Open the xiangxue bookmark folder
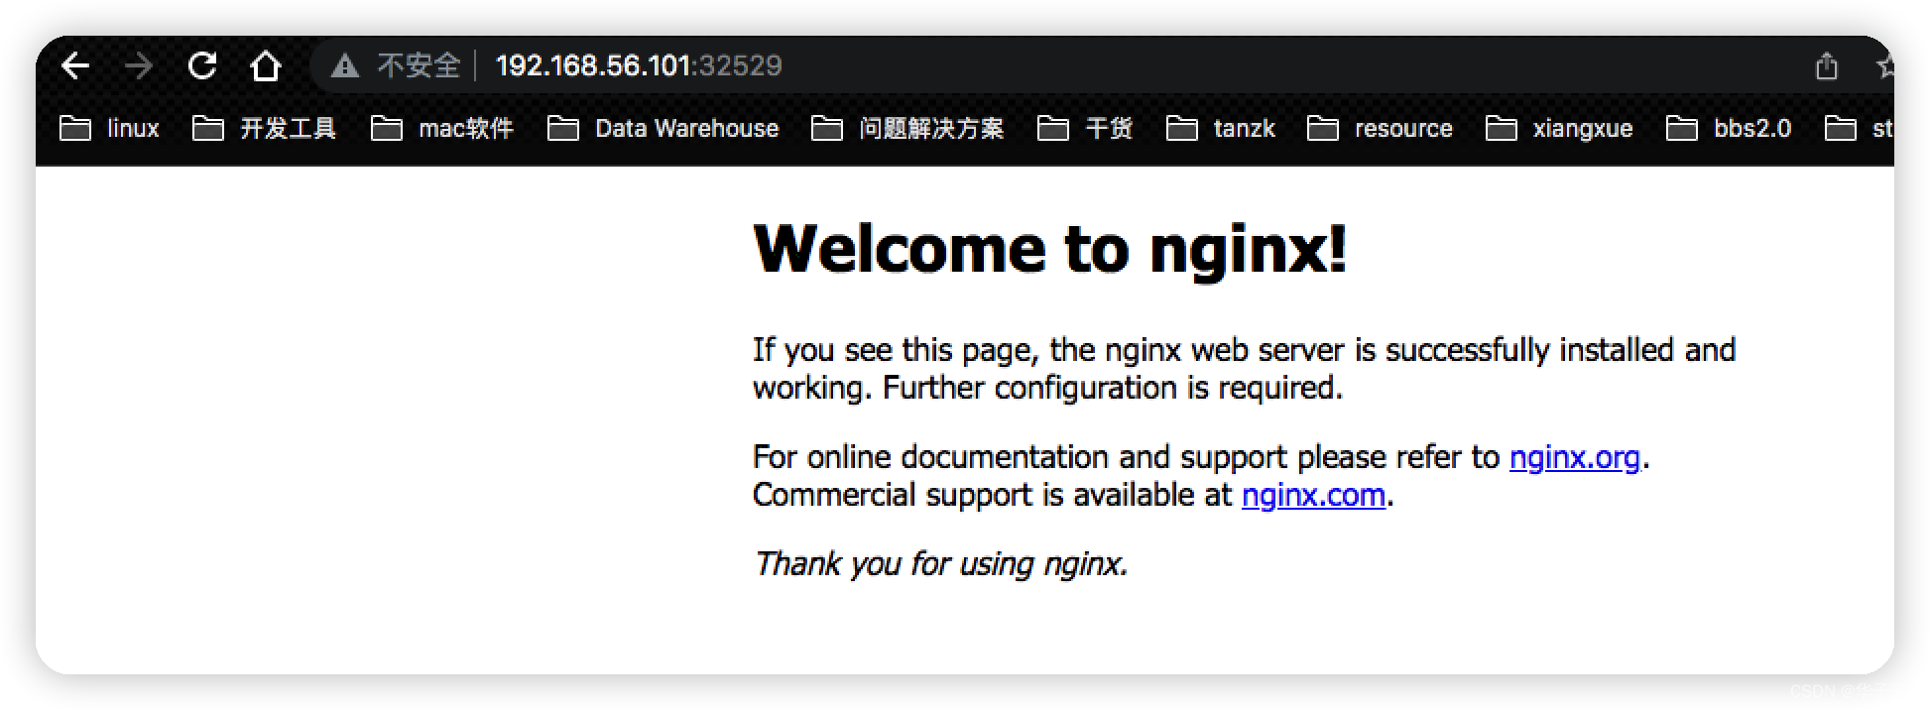 tap(1559, 128)
